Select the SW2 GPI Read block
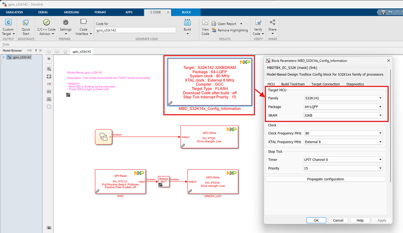Screen dimensions: 403x233 click(120, 182)
